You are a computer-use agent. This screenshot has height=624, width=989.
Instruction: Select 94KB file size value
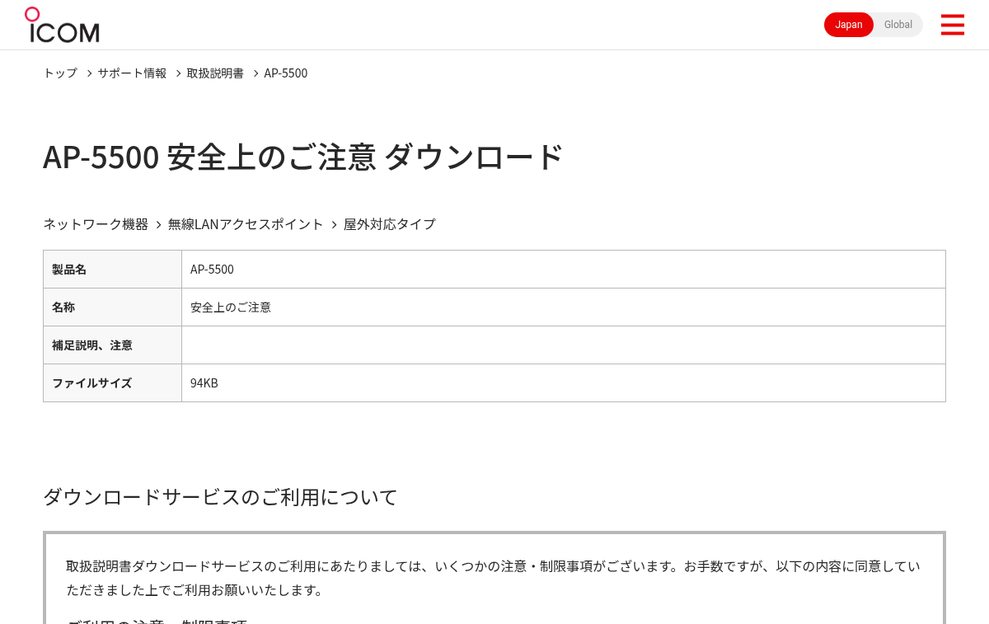pyautogui.click(x=564, y=383)
